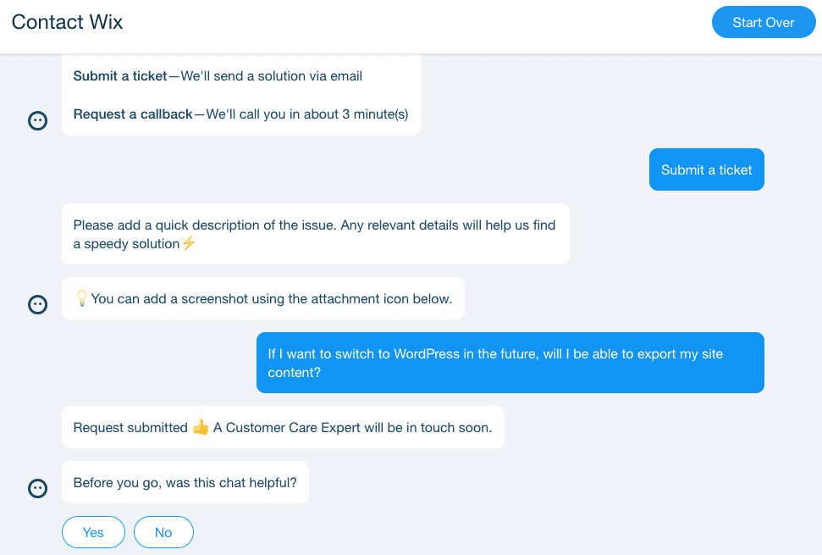Click the WordPress export question bubble
This screenshot has width=822, height=555.
(x=510, y=363)
